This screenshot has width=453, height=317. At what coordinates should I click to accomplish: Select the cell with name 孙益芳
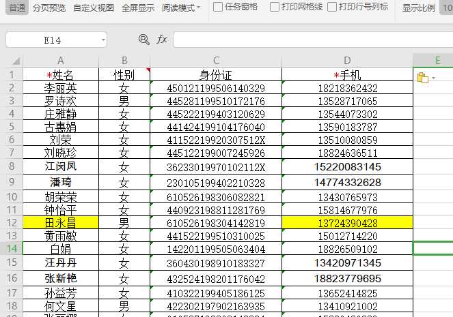[61, 292]
